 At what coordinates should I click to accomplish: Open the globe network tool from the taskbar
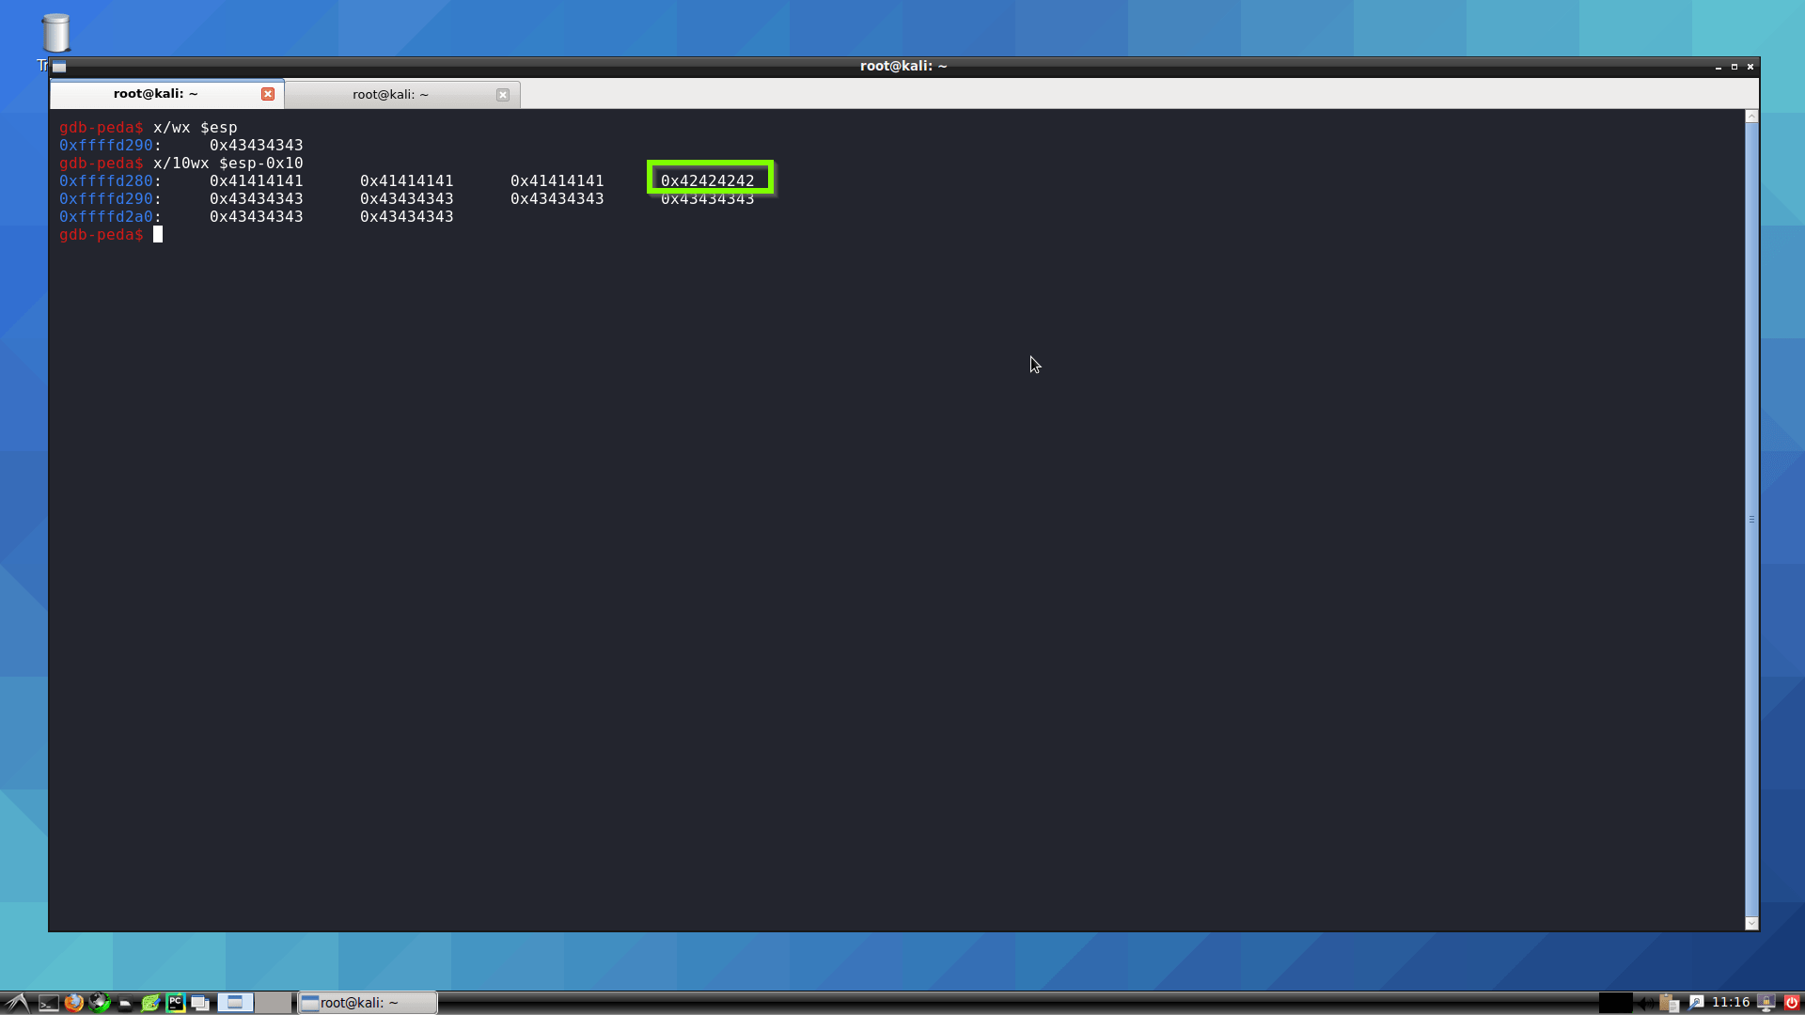point(100,1002)
